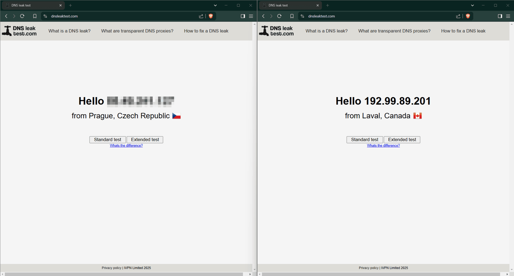Click DNS leak test logo in left window

pos(19,31)
